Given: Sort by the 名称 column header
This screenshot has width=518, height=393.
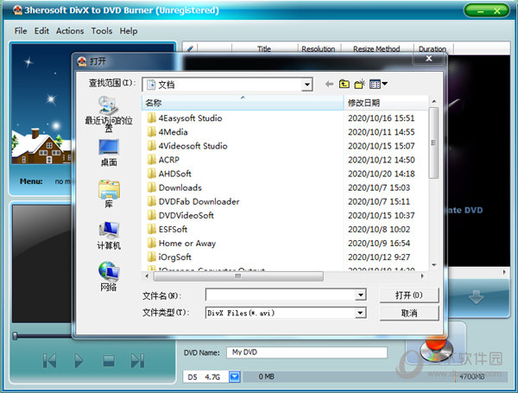Looking at the screenshot, I should (243, 103).
